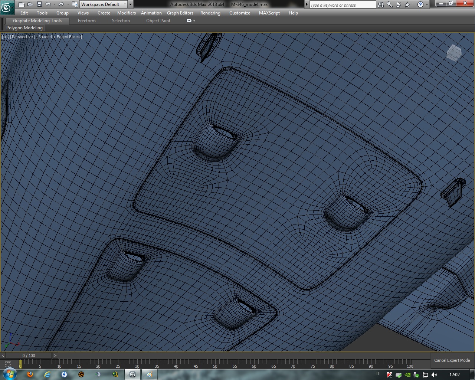Viewport: 475px width, 380px height.
Task: Expand the InfoCenter search arrow toggle
Action: (307, 4)
